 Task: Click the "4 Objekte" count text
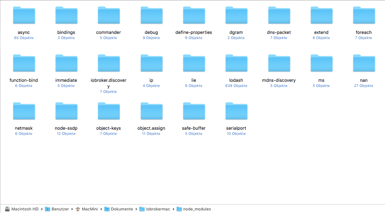(151, 85)
